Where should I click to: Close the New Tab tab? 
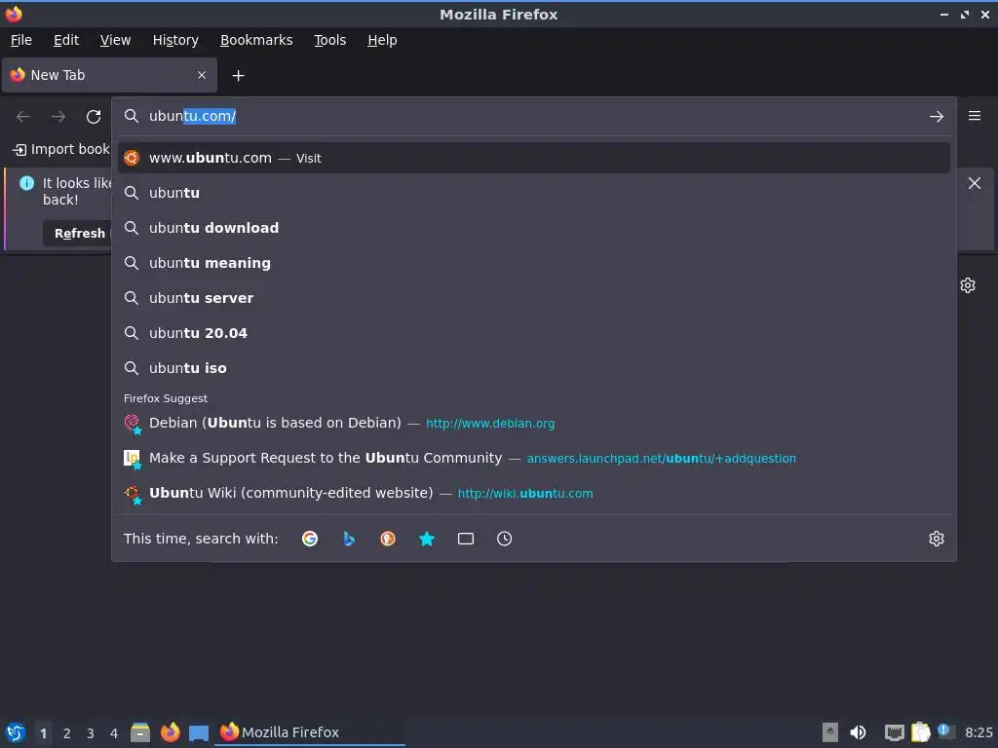click(x=202, y=75)
